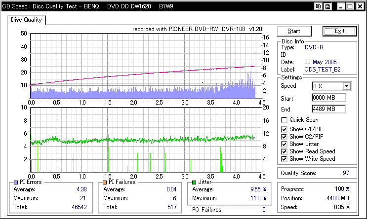367x219 pixels.
Task: Click the PO Failures value 0
Action: tap(264, 210)
